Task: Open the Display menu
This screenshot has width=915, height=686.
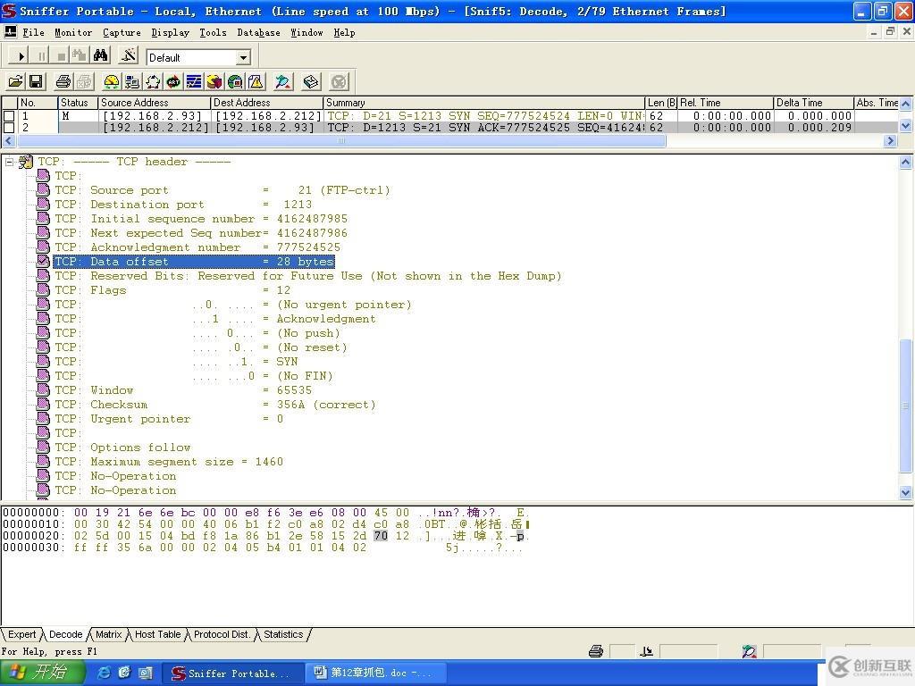Action: (170, 33)
